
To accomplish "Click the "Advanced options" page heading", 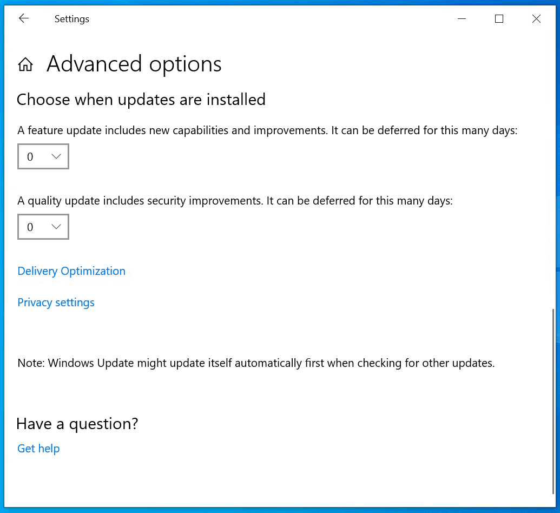I will [x=134, y=64].
